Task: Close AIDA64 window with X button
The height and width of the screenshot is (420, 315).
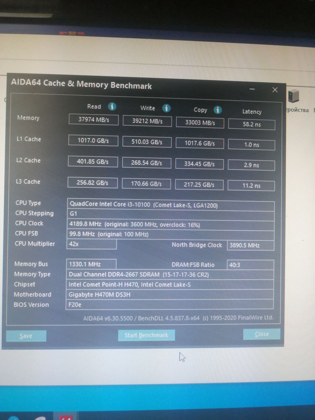Action: [x=275, y=90]
